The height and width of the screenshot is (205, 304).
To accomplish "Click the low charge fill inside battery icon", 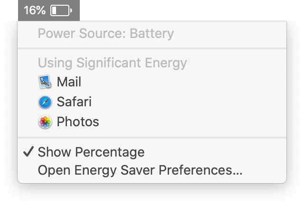I will tap(54, 10).
